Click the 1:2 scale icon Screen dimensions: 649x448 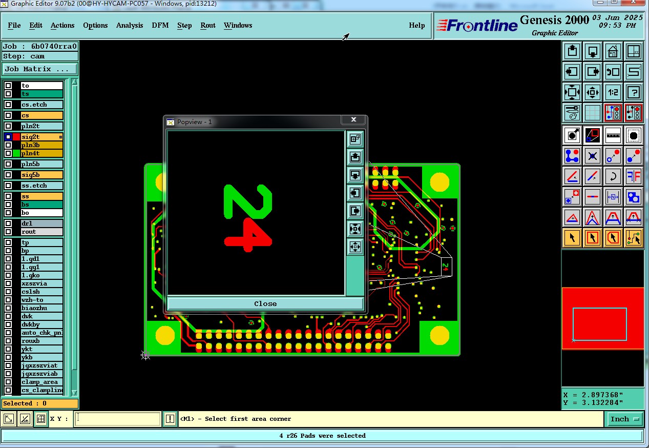[613, 92]
